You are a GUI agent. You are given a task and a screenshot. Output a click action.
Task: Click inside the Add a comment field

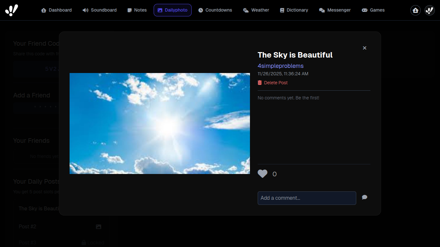(306, 198)
